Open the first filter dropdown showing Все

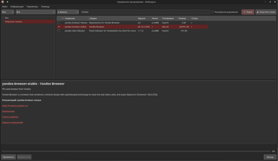click(8, 12)
